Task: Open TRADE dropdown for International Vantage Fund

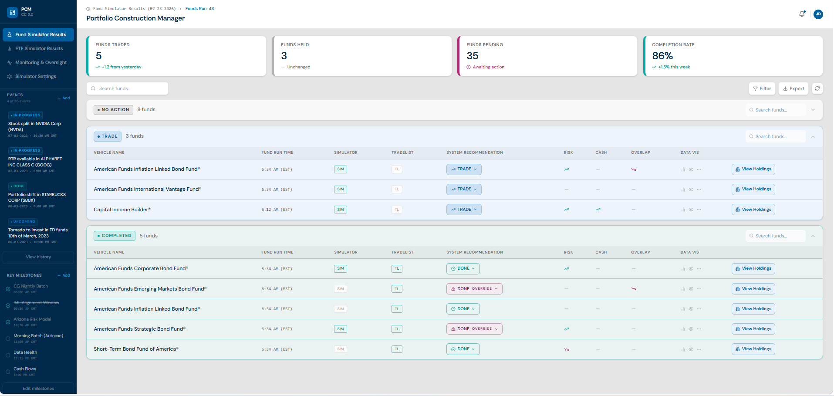Action: 464,190
